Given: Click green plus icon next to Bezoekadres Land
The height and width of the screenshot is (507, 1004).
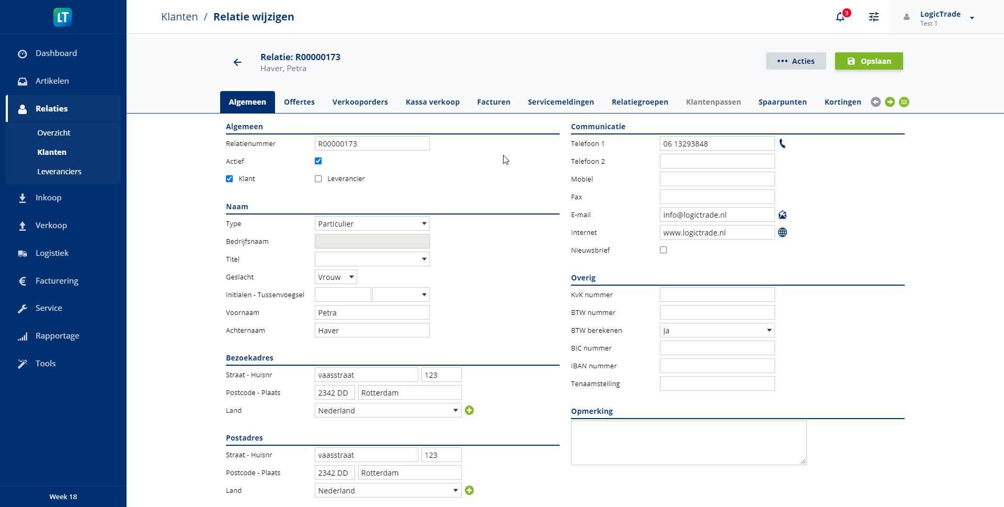Looking at the screenshot, I should point(470,411).
